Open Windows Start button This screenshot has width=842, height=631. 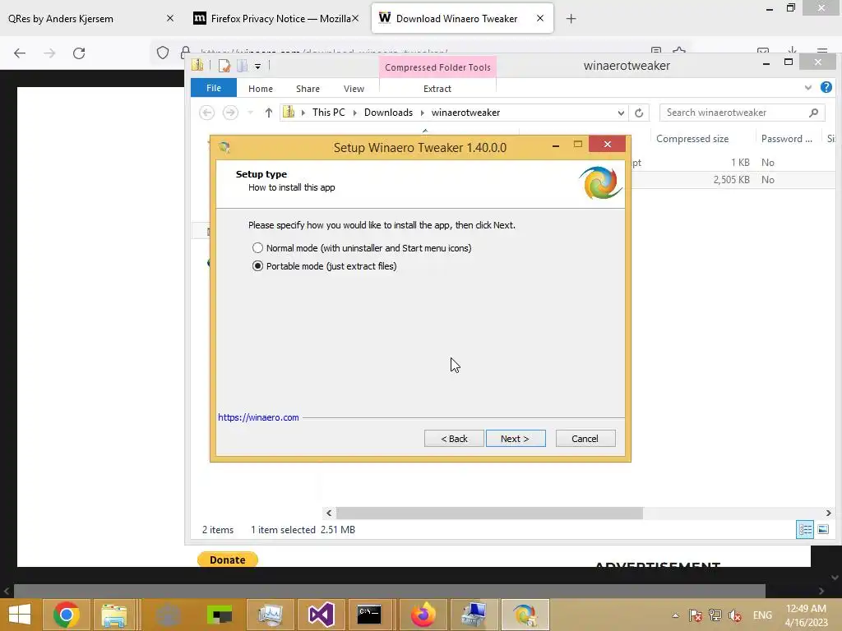20,615
